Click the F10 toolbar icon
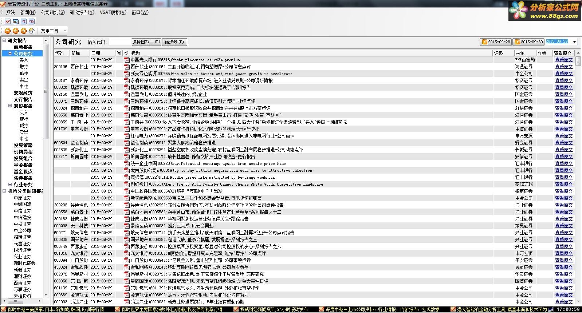Viewport: 582px width, 313px height. 32,21
